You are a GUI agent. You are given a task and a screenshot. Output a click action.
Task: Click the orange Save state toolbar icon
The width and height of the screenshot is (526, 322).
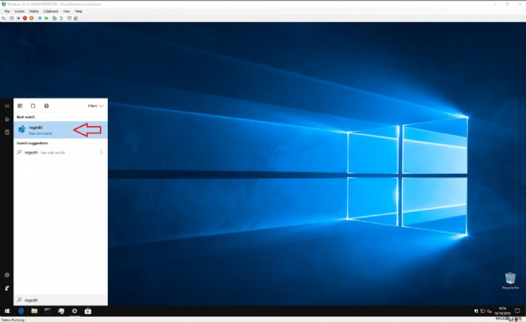click(x=32, y=18)
